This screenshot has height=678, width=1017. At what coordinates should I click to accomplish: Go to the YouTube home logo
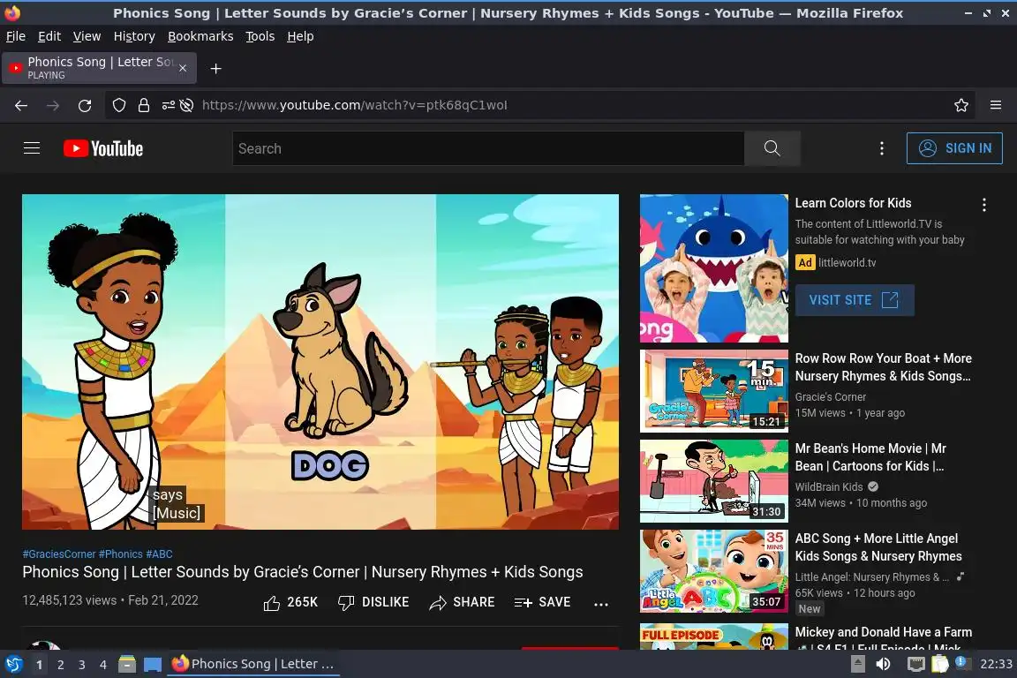[103, 148]
